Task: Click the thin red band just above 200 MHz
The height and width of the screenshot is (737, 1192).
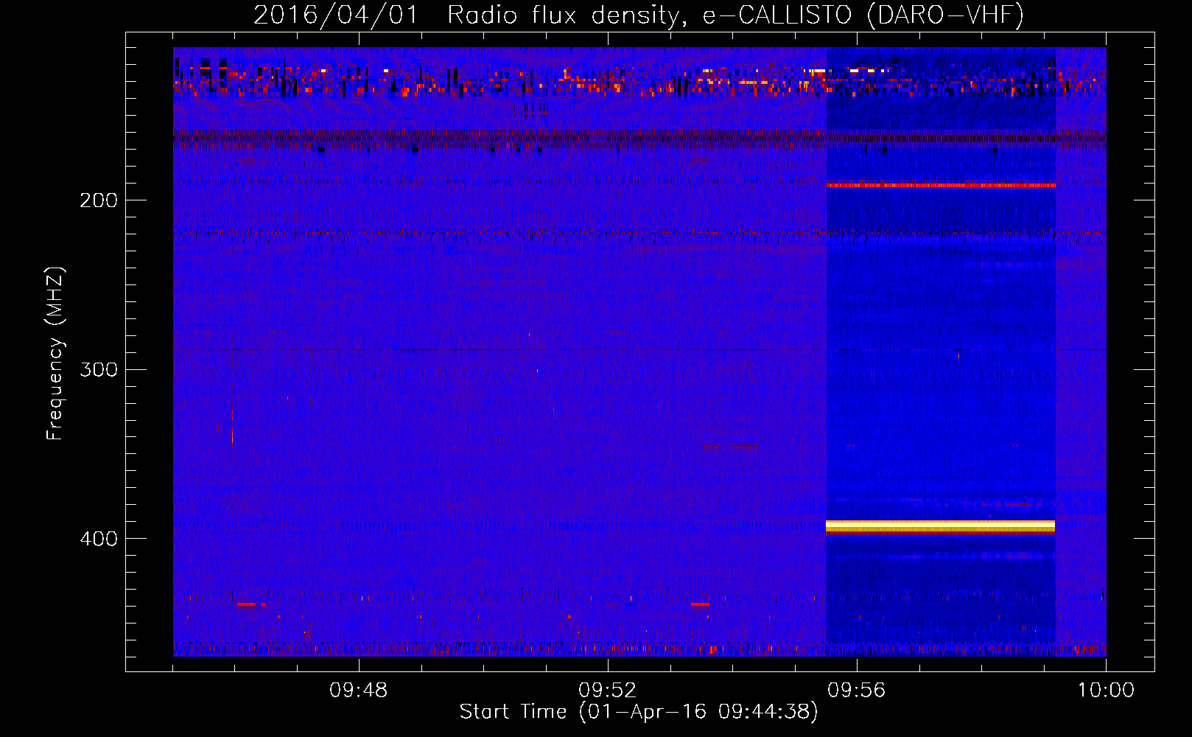Action: [941, 185]
